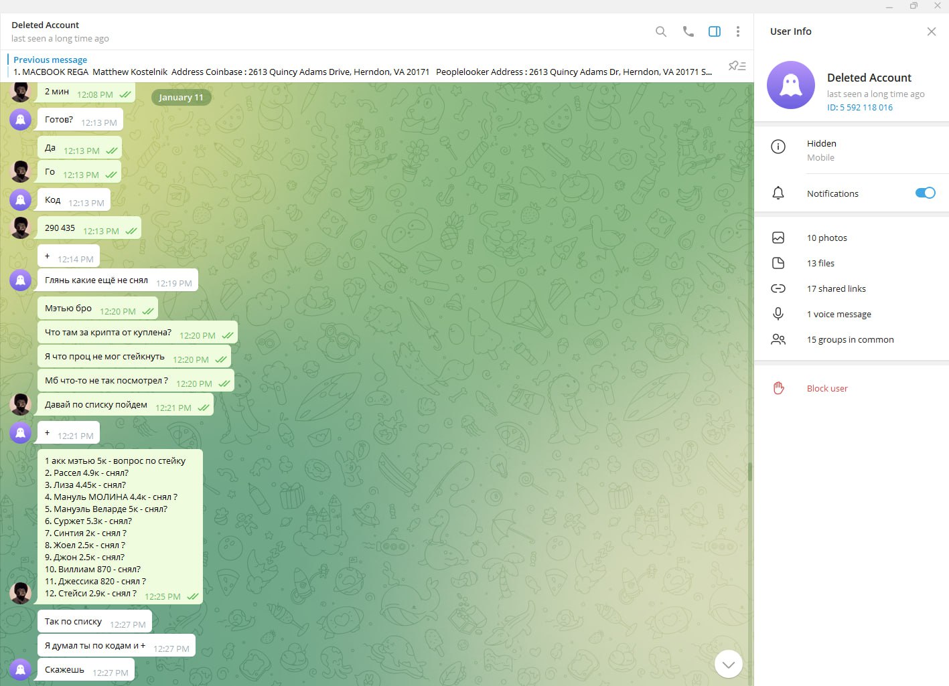This screenshot has width=949, height=686.
Task: Click the bell icon next to Notifications
Action: pyautogui.click(x=778, y=193)
